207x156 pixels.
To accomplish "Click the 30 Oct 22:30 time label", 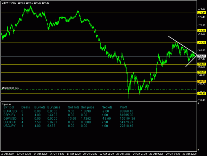I will (x=189, y=154).
